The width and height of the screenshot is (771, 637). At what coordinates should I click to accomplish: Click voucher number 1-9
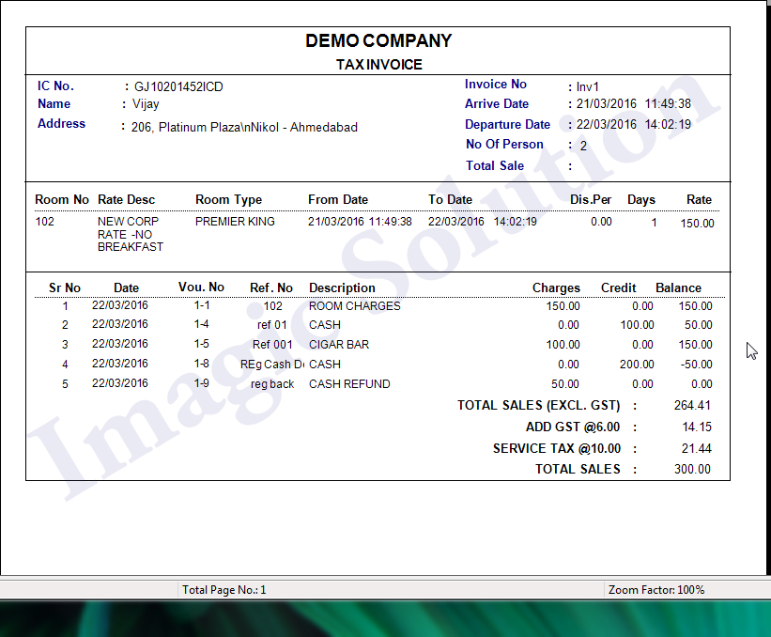pos(201,383)
